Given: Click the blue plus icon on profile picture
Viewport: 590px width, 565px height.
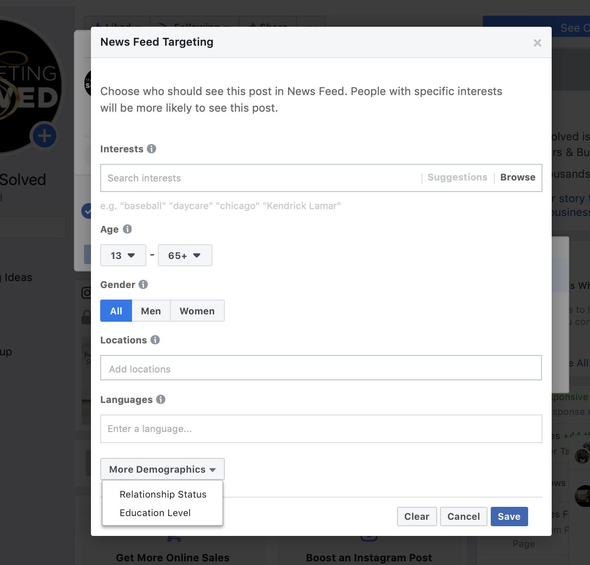Looking at the screenshot, I should [44, 136].
